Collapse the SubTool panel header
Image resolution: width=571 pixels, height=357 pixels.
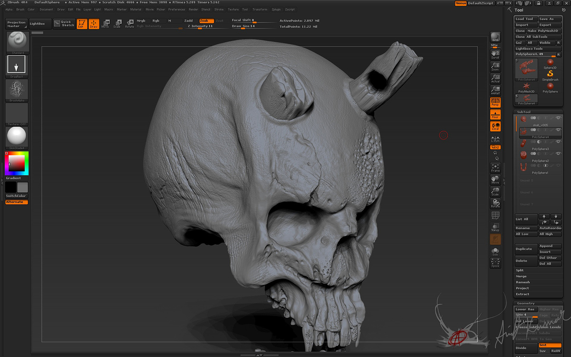[x=523, y=112]
